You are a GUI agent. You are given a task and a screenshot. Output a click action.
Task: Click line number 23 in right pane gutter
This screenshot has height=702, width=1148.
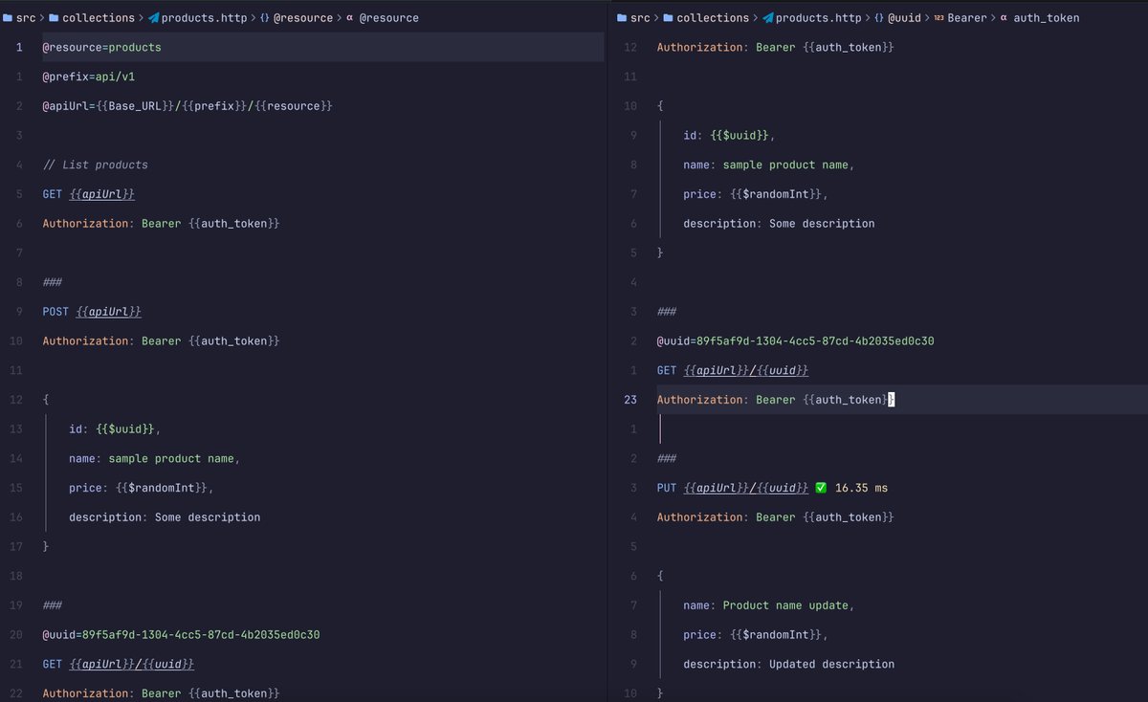(629, 400)
